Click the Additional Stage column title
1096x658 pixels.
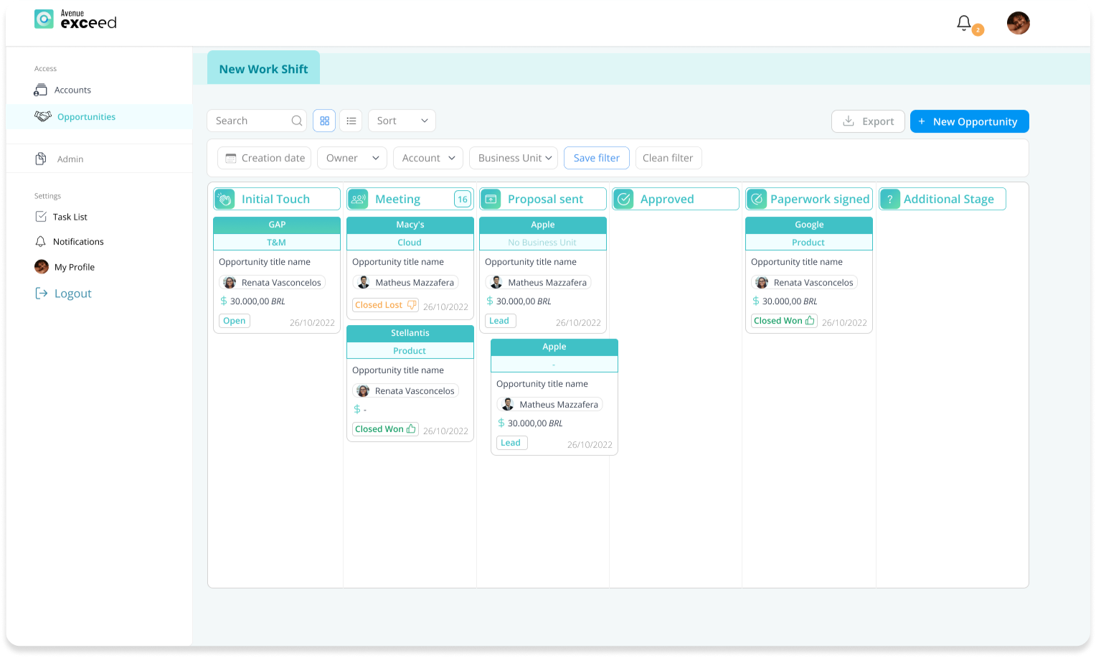coord(948,199)
